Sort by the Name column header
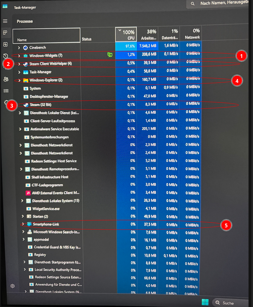Image resolution: width=253 pixels, height=307 pixels. [x=46, y=35]
